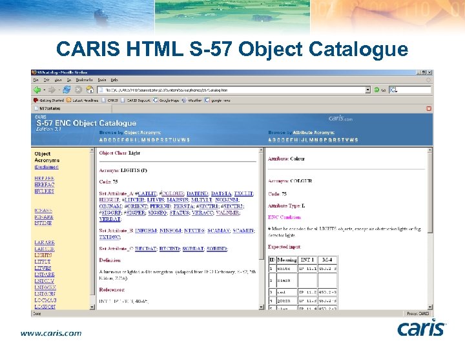This screenshot has width=465, height=348.
Task: Click the greyed Stop loading icon
Action: (x=78, y=90)
